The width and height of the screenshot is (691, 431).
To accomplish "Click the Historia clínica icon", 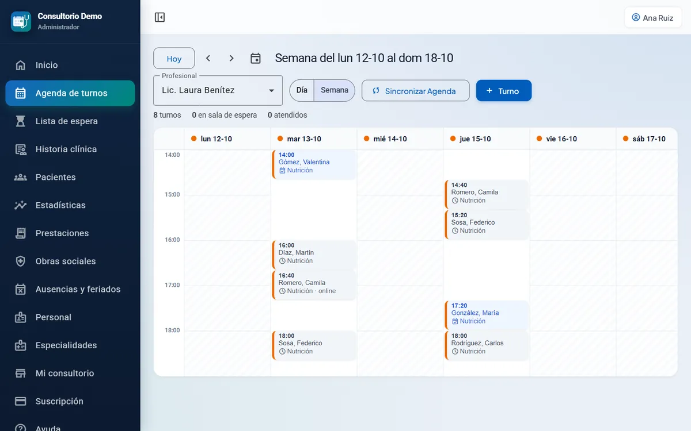I will pyautogui.click(x=21, y=149).
